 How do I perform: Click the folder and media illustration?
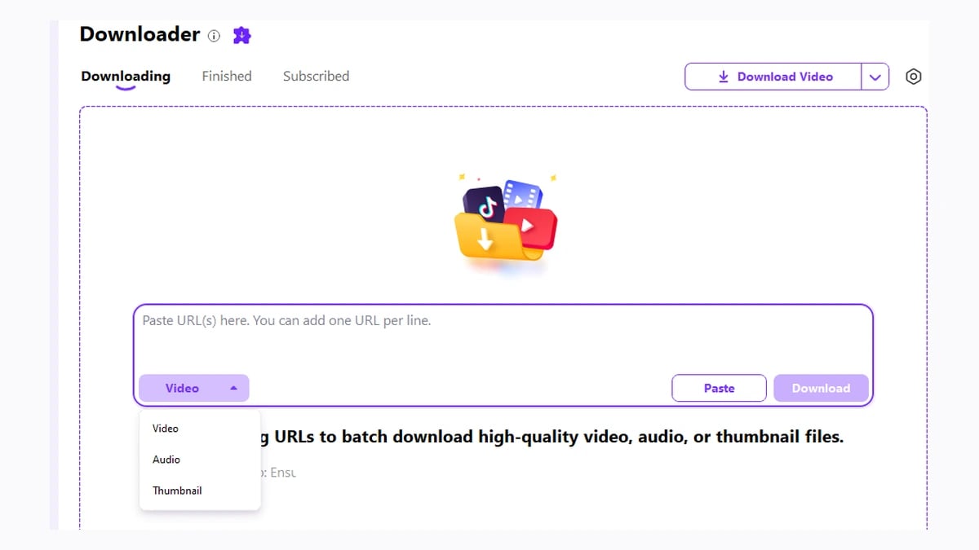pyautogui.click(x=505, y=222)
